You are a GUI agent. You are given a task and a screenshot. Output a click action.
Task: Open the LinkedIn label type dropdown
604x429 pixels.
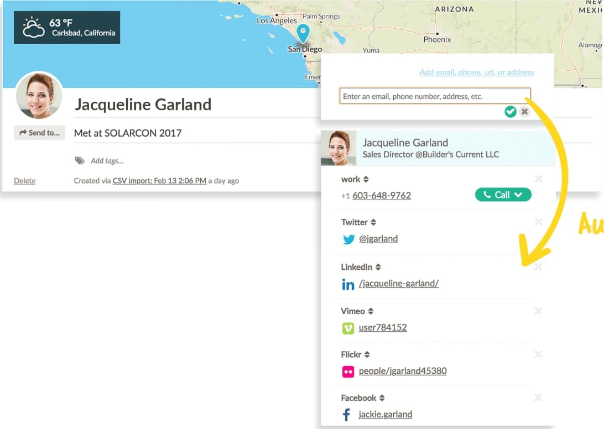pyautogui.click(x=378, y=267)
